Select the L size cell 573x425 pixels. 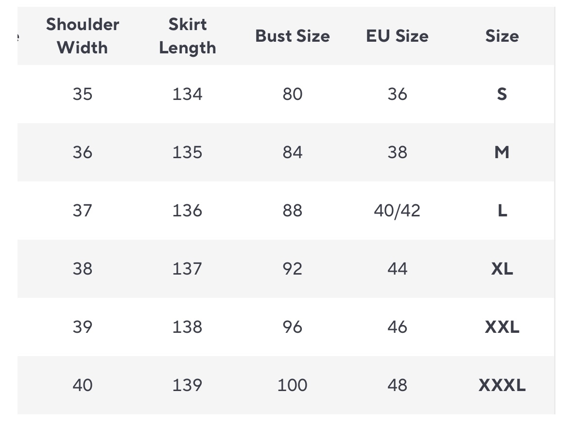[502, 211]
